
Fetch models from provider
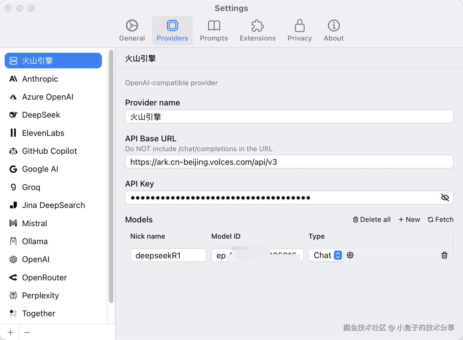pyautogui.click(x=440, y=220)
